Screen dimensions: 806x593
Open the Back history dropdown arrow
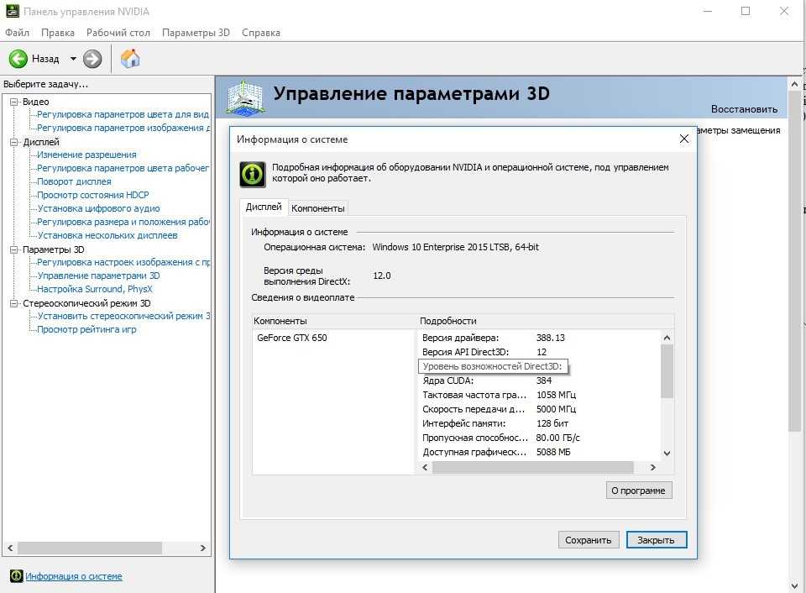[73, 59]
